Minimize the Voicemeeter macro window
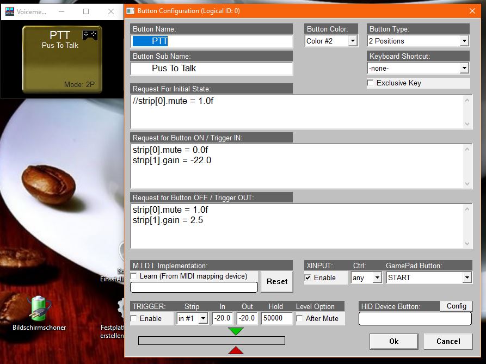This screenshot has height=364, width=486. point(61,11)
